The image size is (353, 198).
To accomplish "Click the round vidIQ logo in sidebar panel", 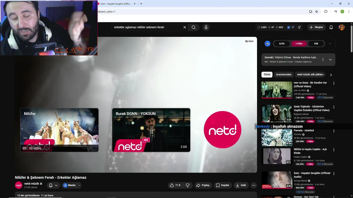I will click(268, 43).
